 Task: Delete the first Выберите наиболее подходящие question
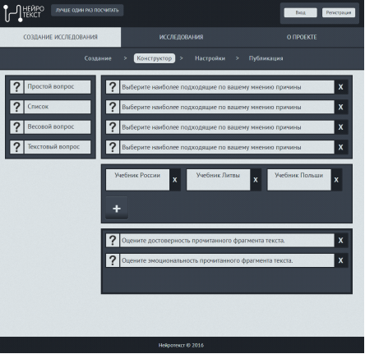pos(340,87)
